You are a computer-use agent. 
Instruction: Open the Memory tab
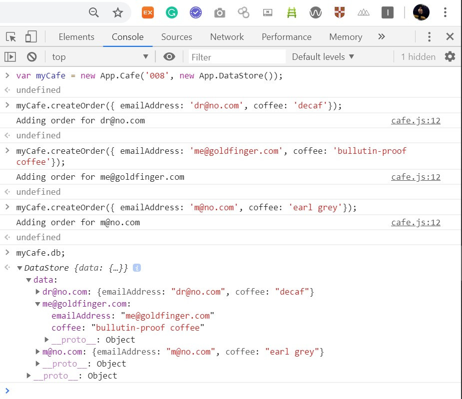346,37
